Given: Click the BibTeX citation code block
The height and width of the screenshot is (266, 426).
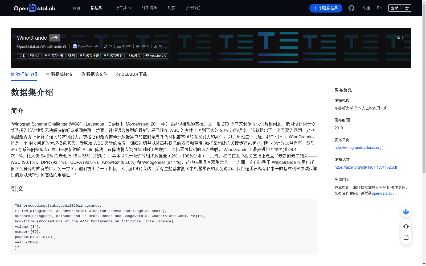Looking at the screenshot, I should [x=164, y=227].
